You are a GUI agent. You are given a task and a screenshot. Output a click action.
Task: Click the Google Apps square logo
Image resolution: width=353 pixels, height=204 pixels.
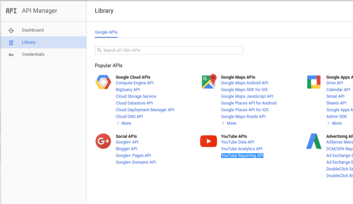(x=314, y=82)
